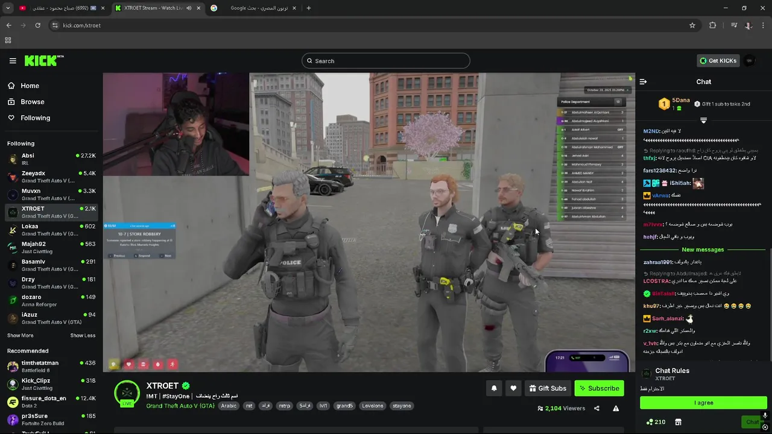
Task: Report stream with warning triangle icon
Action: pos(616,408)
